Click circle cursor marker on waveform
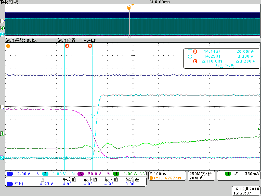The width and height of the screenshot is (261, 196). tap(93, 116)
